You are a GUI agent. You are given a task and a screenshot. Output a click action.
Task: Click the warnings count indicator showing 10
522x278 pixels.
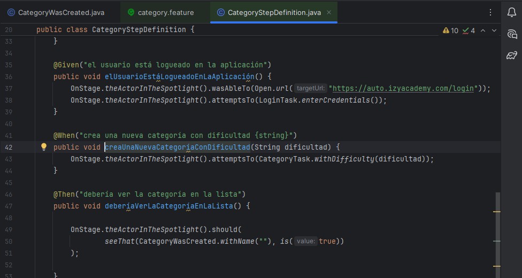point(450,30)
